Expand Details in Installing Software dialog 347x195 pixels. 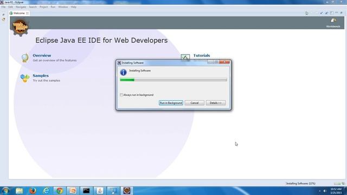(216, 103)
